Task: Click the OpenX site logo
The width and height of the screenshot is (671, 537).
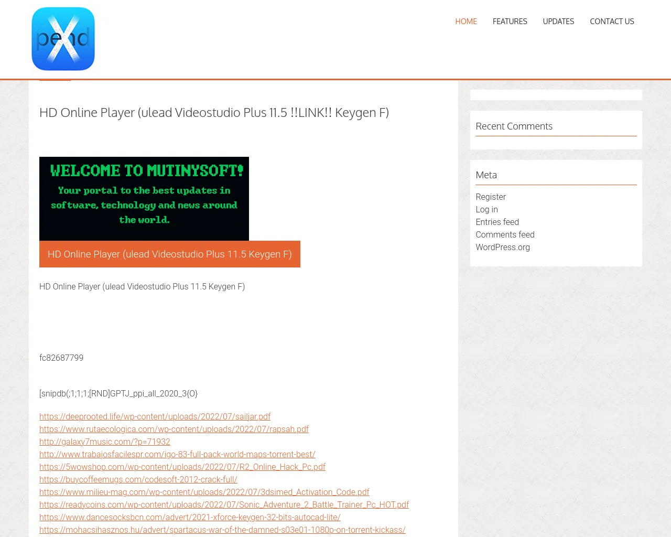Action: point(63,39)
